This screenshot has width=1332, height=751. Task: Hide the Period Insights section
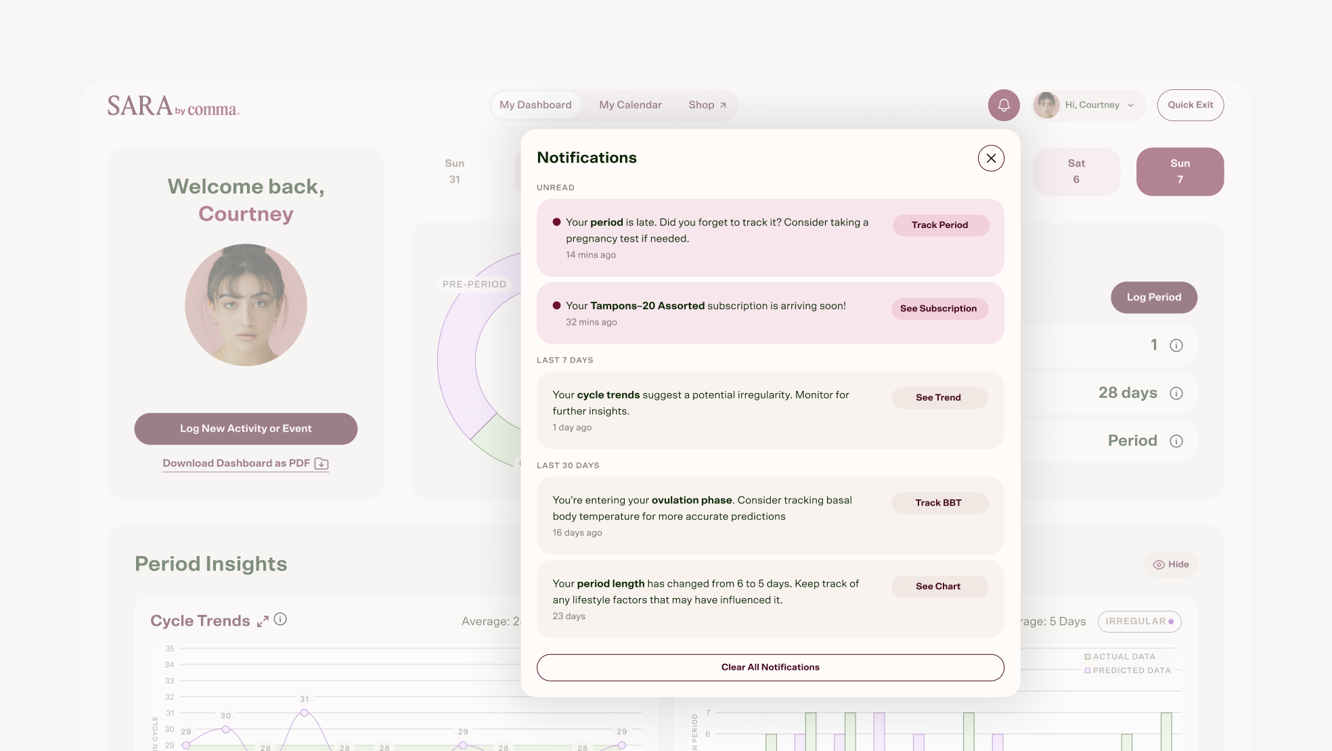point(1171,564)
